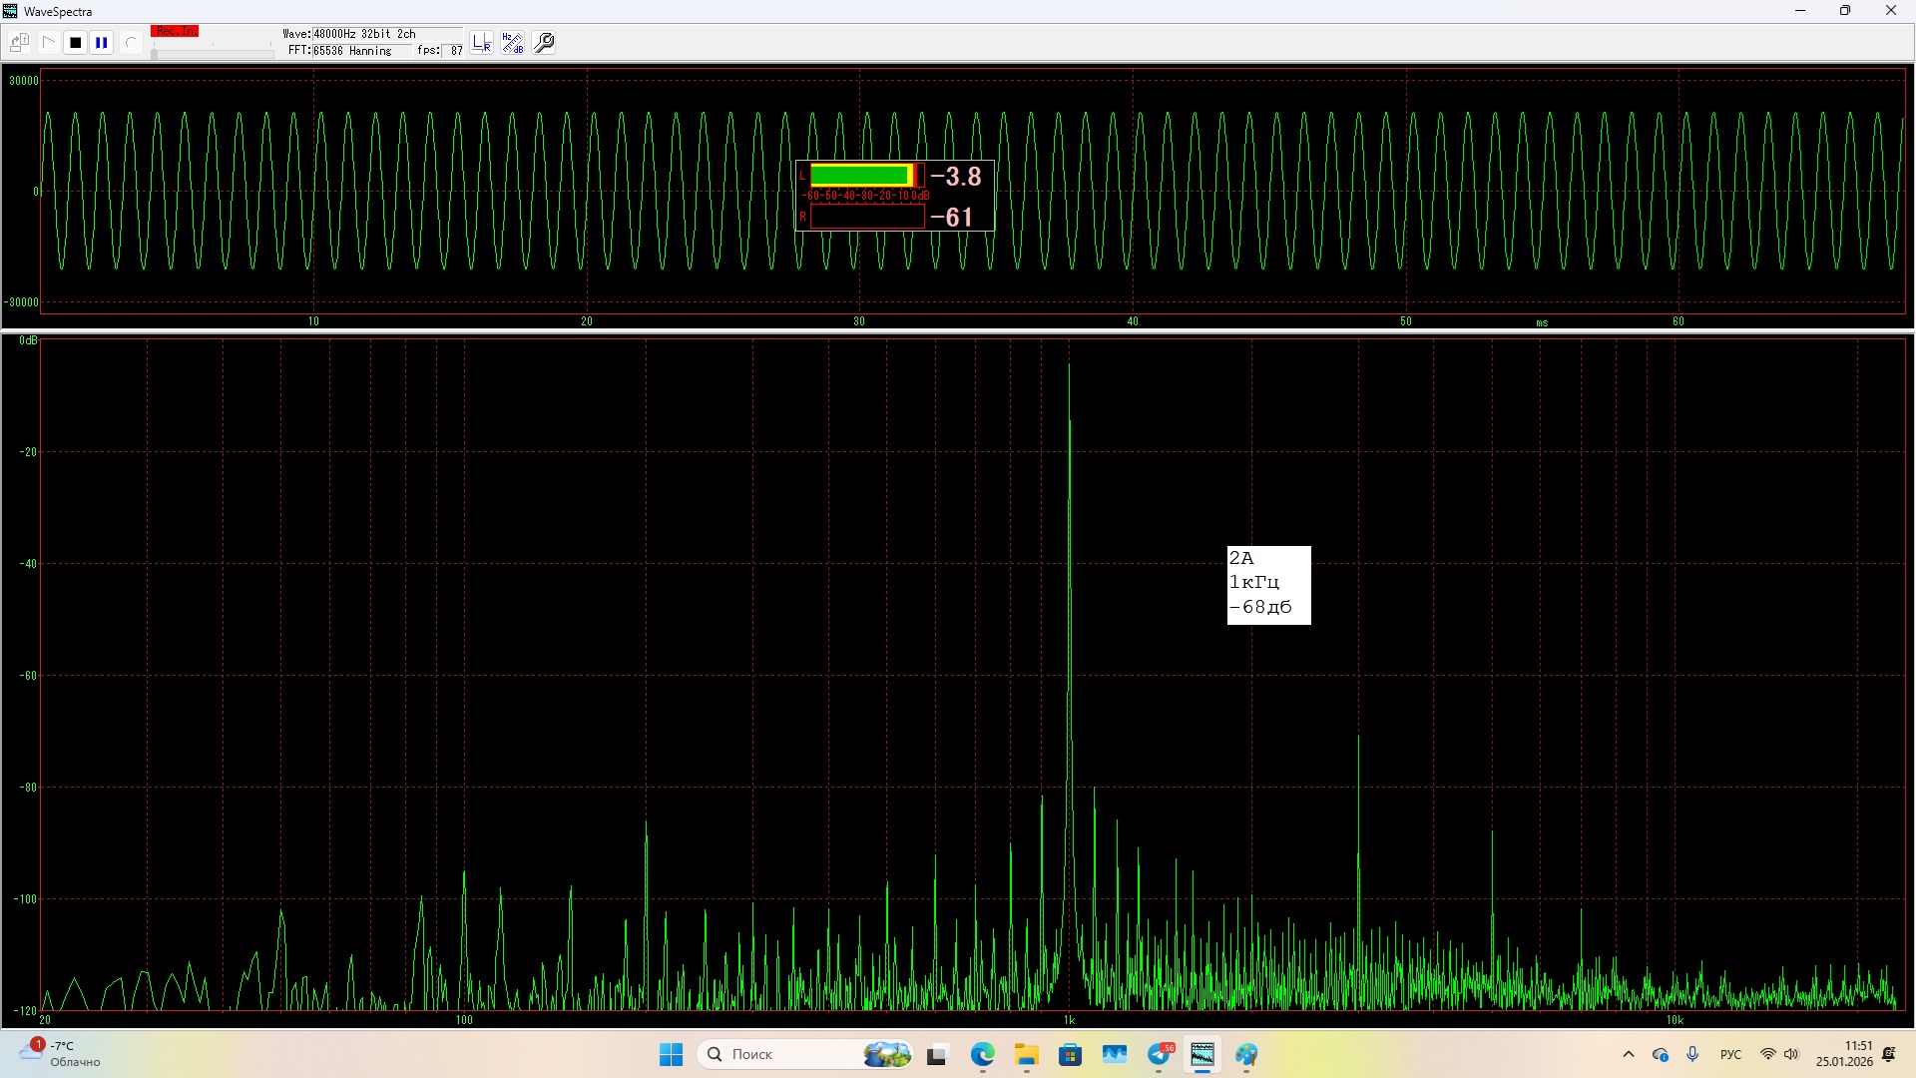The image size is (1916, 1078).
Task: Click the 2A 1кГц annotation box
Action: point(1268,585)
